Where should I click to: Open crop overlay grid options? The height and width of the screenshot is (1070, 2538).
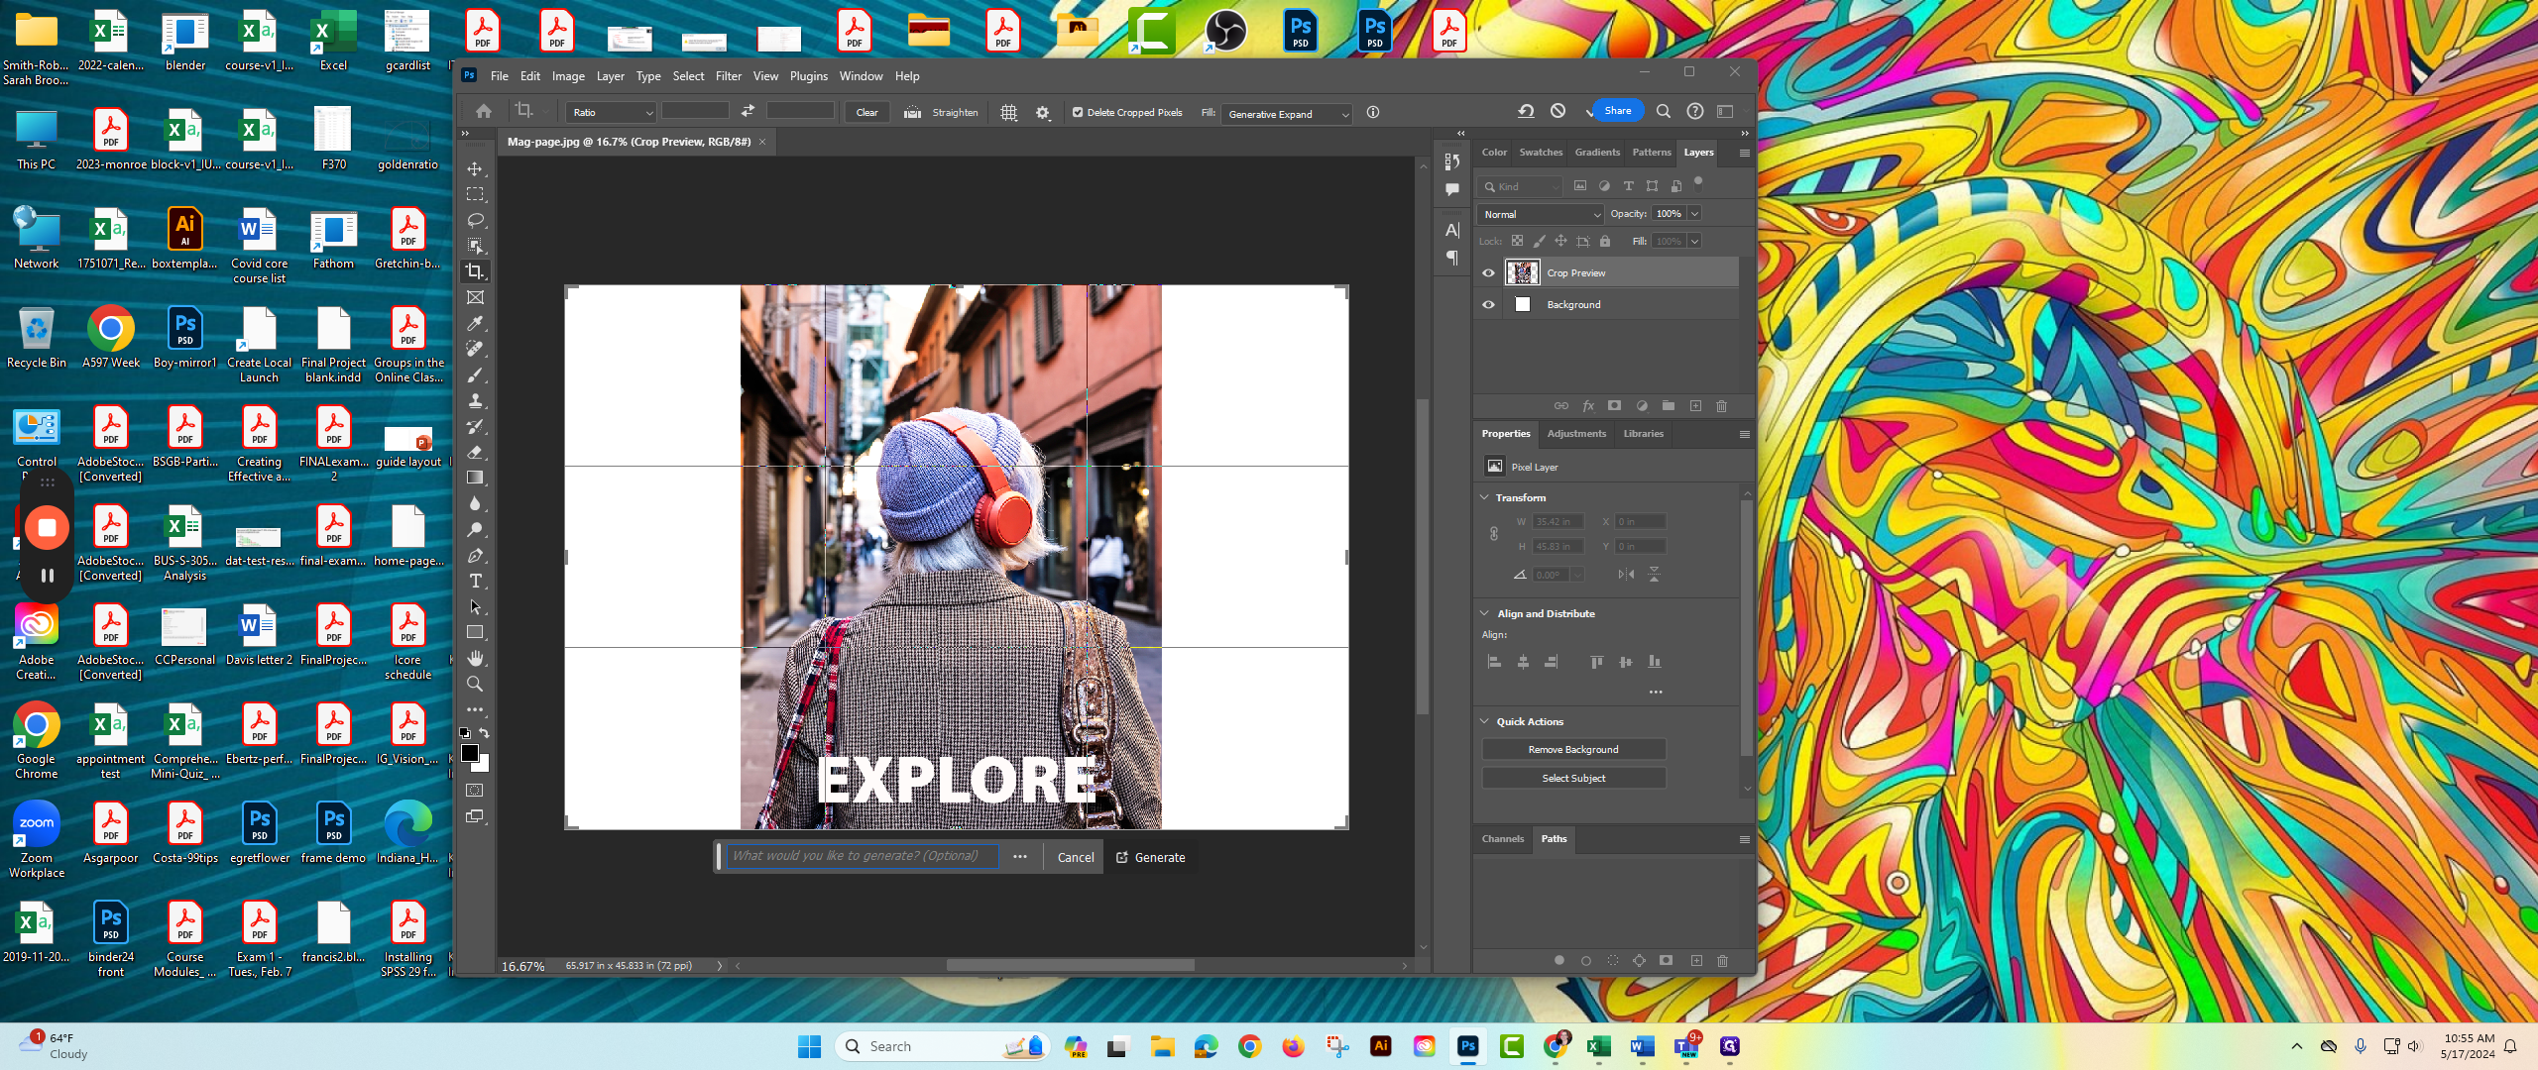(1009, 113)
